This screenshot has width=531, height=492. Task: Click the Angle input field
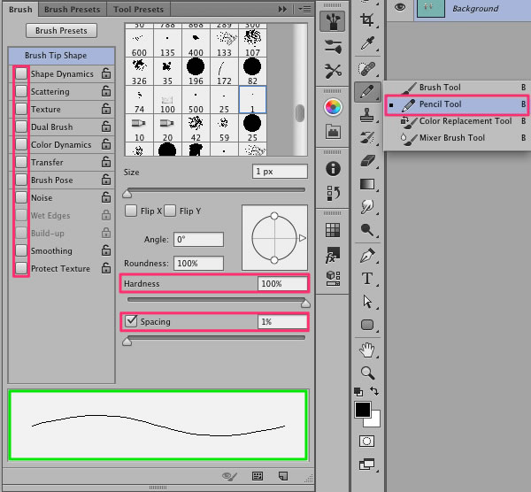[198, 240]
